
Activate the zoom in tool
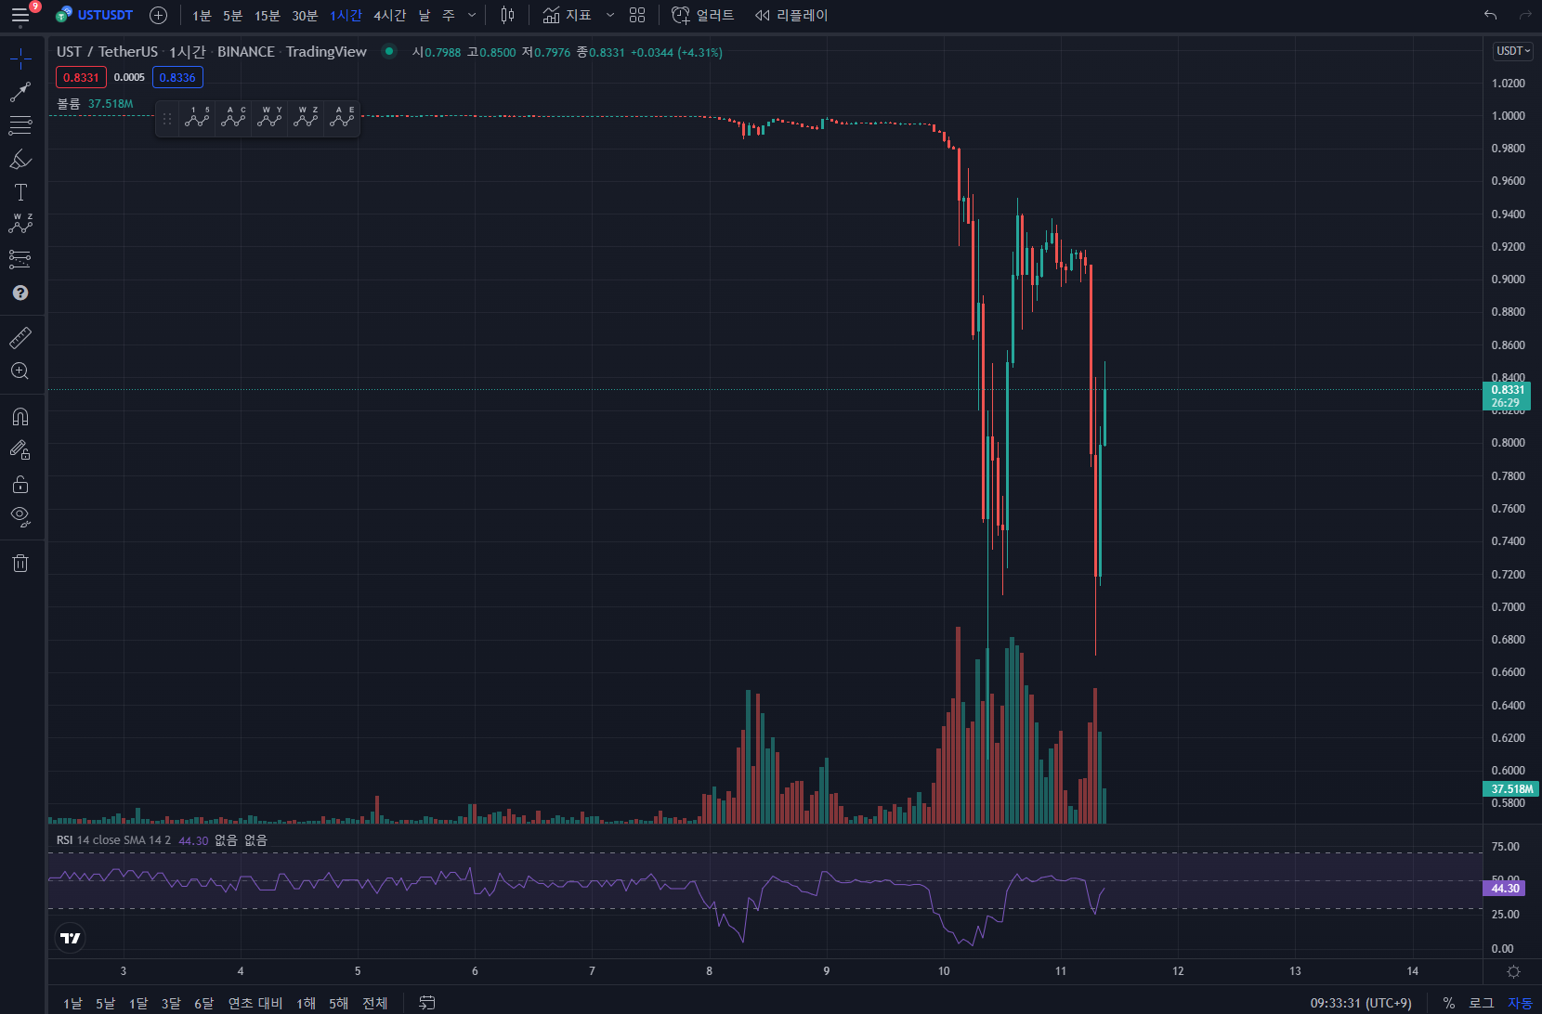(x=20, y=370)
